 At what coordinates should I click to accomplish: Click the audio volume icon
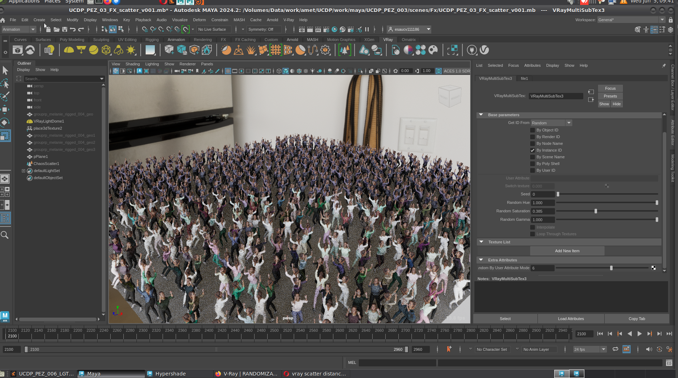point(649,349)
